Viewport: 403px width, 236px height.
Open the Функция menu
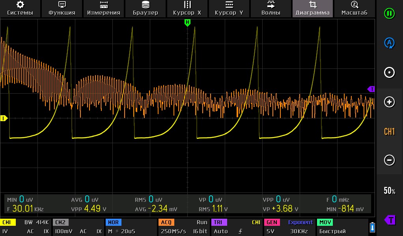62,8
